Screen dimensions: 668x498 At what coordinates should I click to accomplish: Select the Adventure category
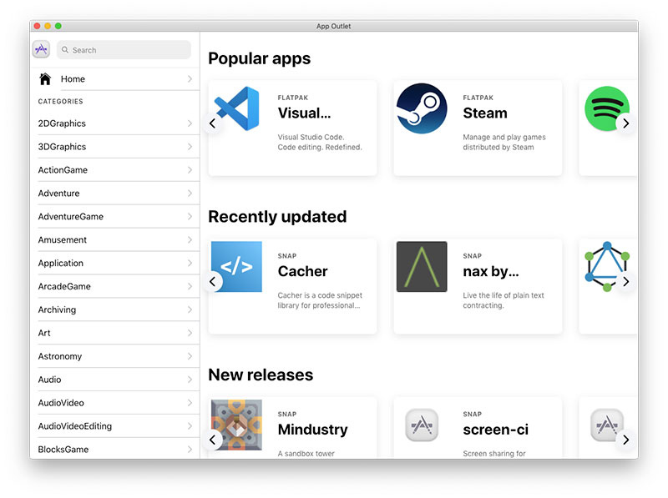point(59,194)
